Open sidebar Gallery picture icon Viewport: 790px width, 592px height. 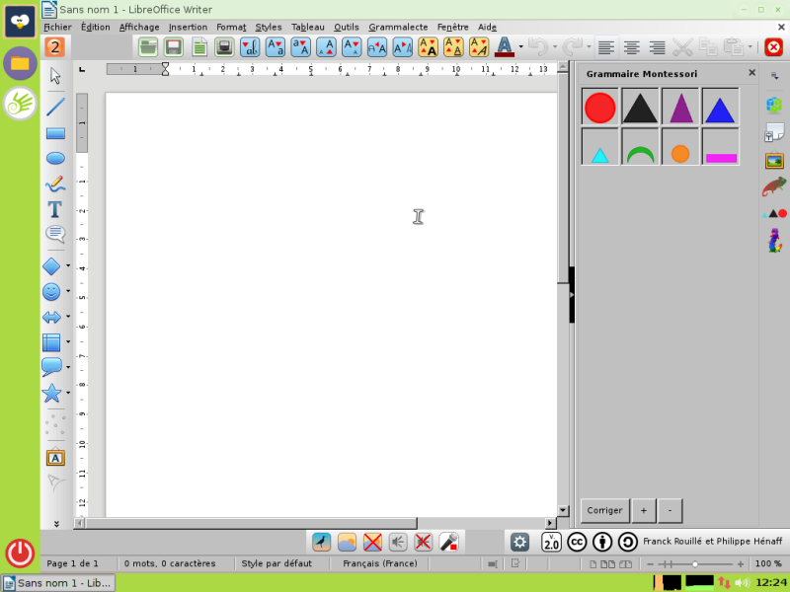(x=774, y=161)
